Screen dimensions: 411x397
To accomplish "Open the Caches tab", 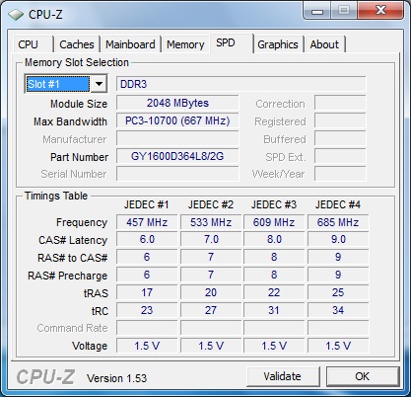I will click(77, 44).
